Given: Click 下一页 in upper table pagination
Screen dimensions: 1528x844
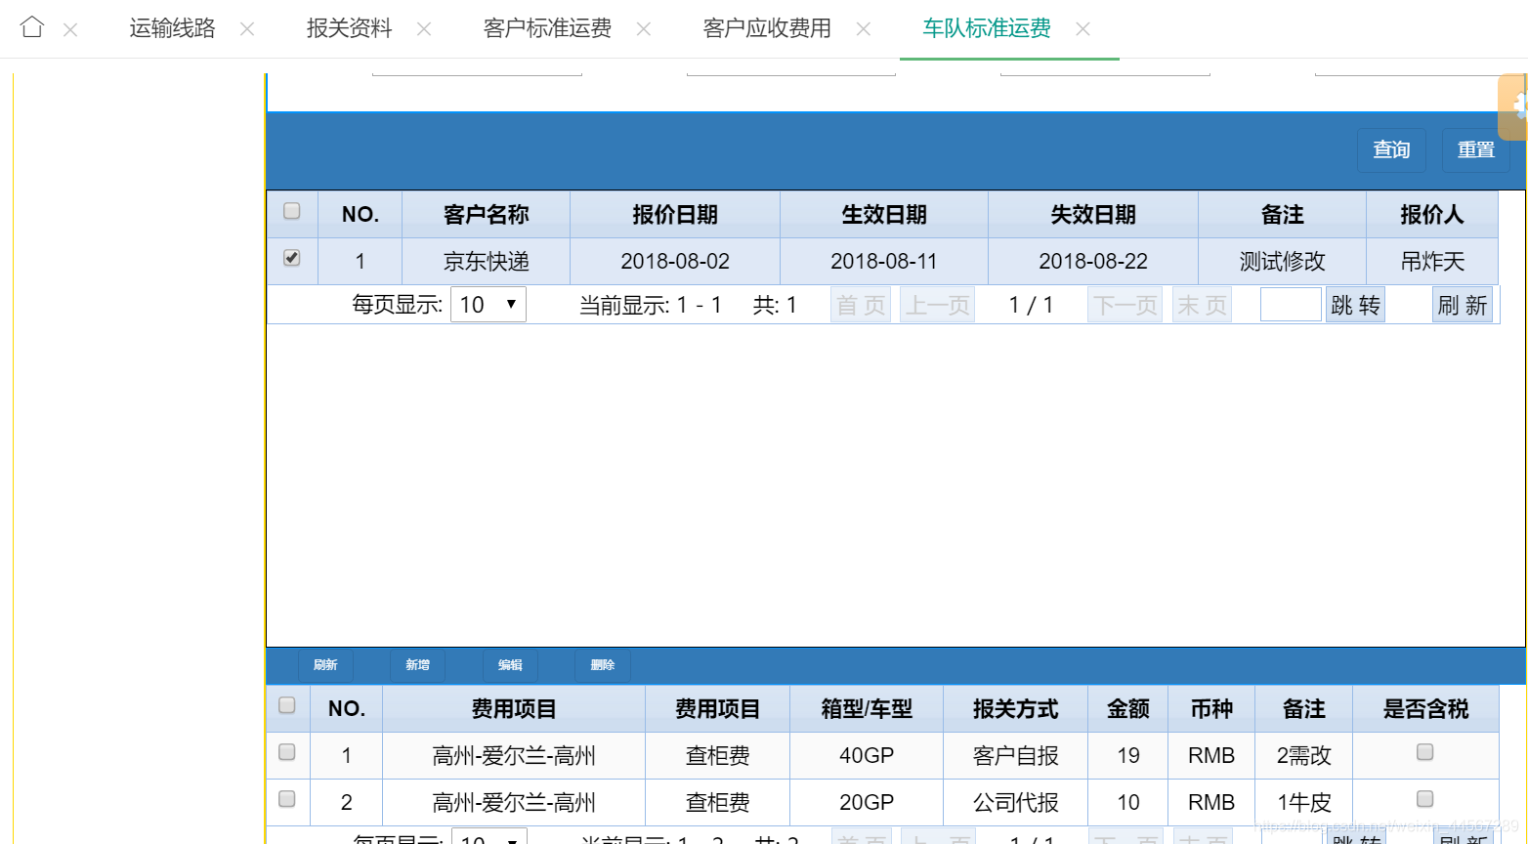Looking at the screenshot, I should pyautogui.click(x=1125, y=305).
